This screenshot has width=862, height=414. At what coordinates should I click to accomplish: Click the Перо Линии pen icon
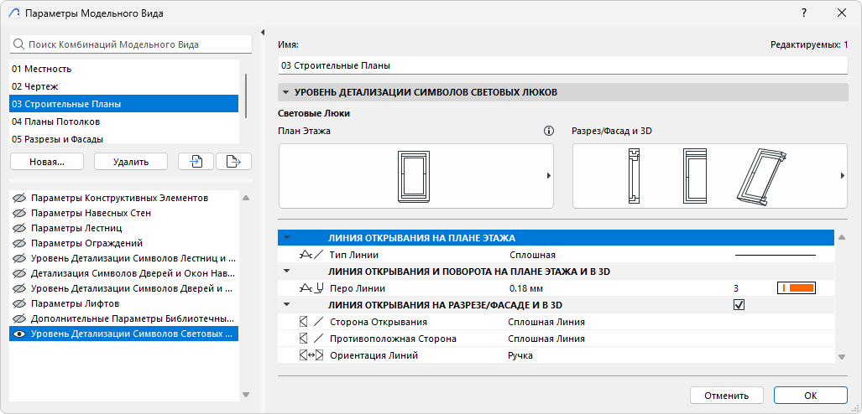(x=311, y=288)
